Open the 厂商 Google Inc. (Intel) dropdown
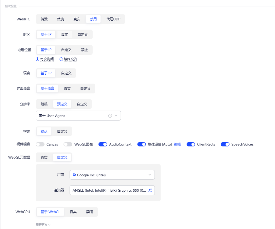The image size is (275, 229). (112, 175)
